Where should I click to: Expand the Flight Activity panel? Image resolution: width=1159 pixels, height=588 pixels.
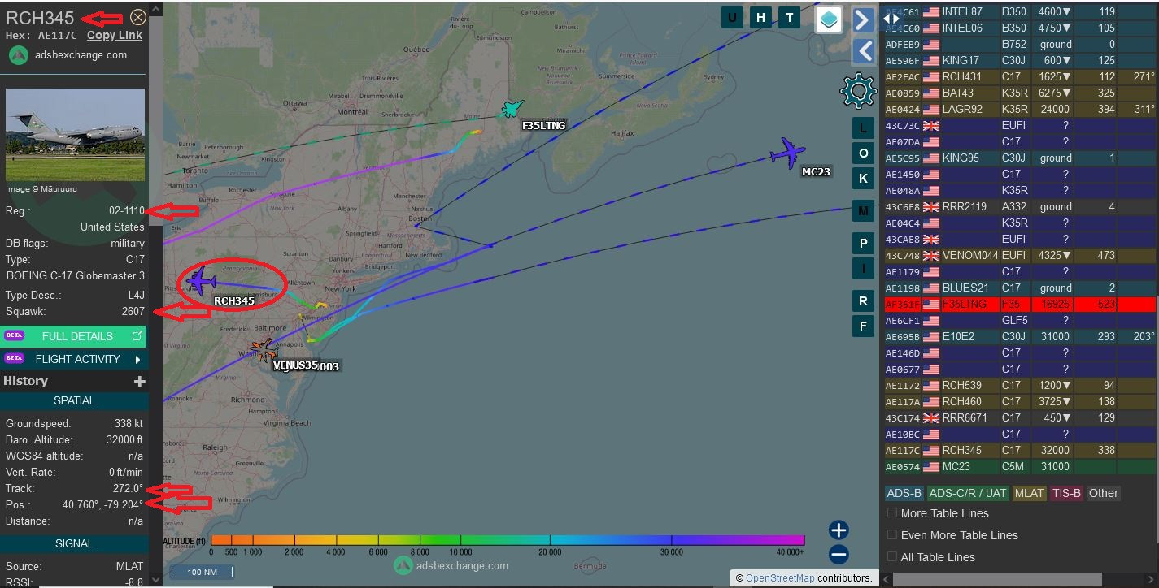point(74,359)
